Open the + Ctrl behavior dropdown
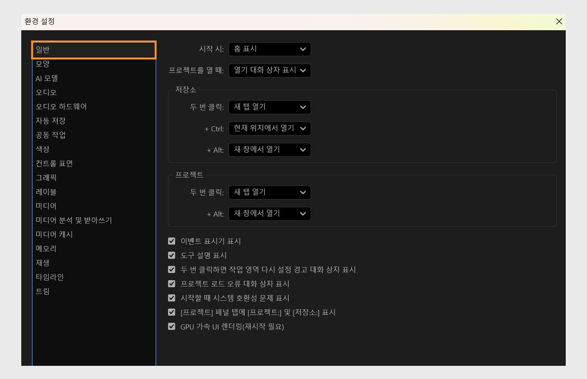The image size is (587, 379). 269,128
